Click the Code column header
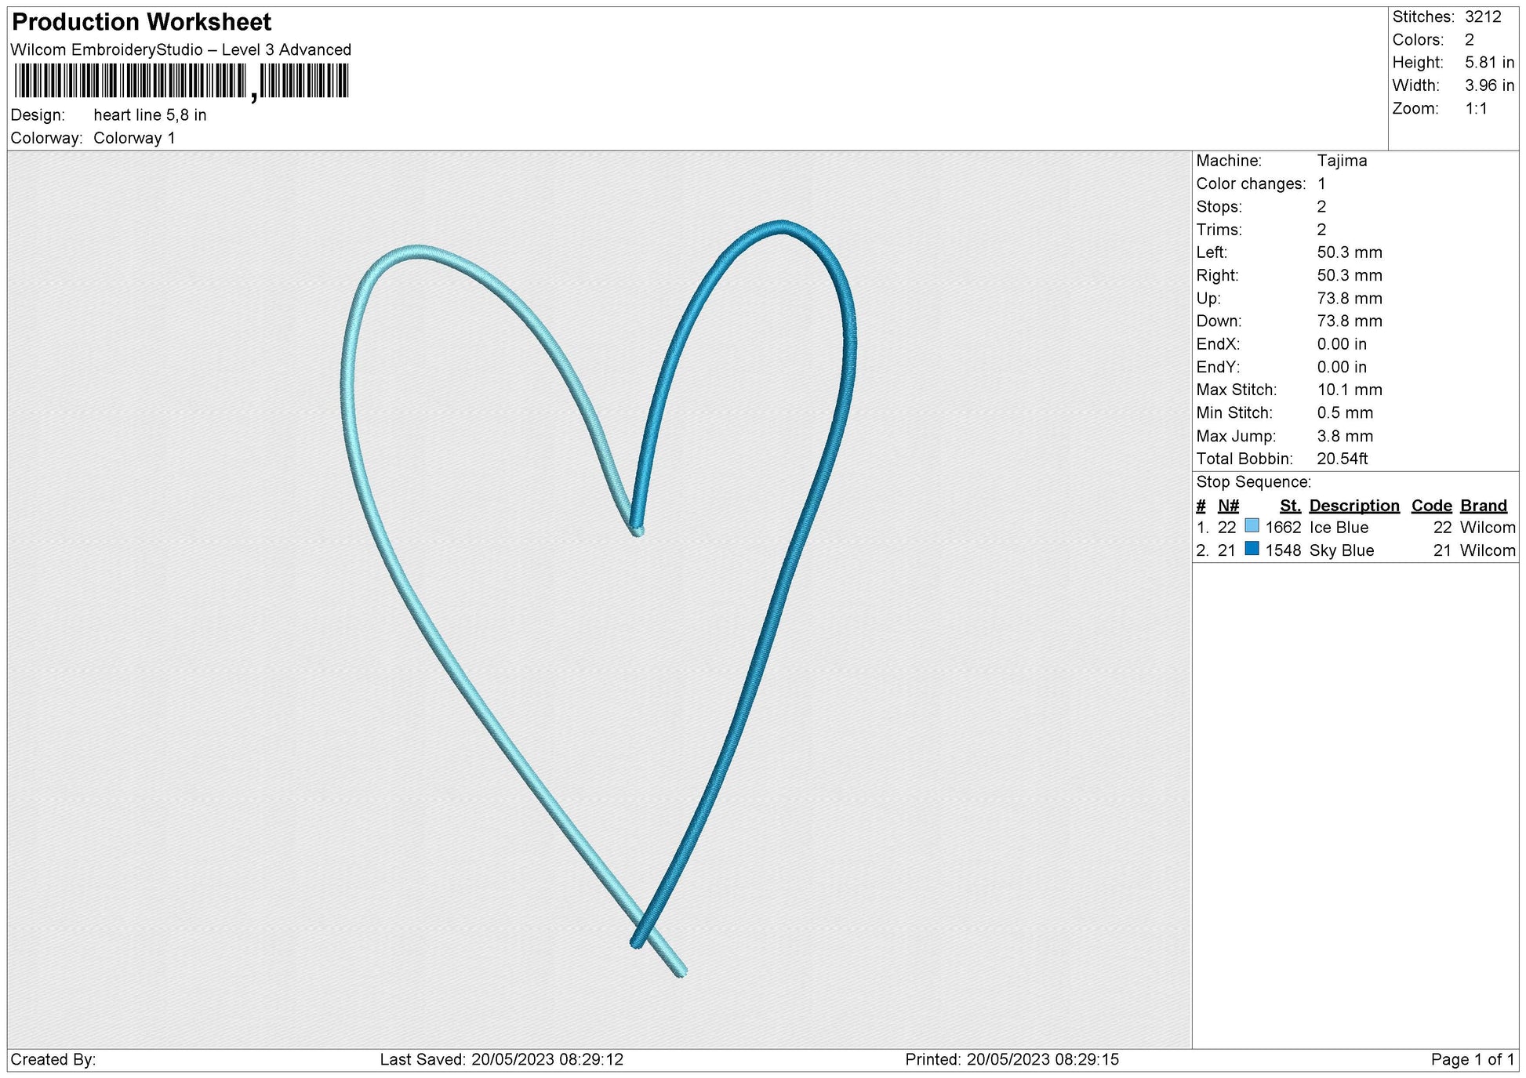 1431,506
